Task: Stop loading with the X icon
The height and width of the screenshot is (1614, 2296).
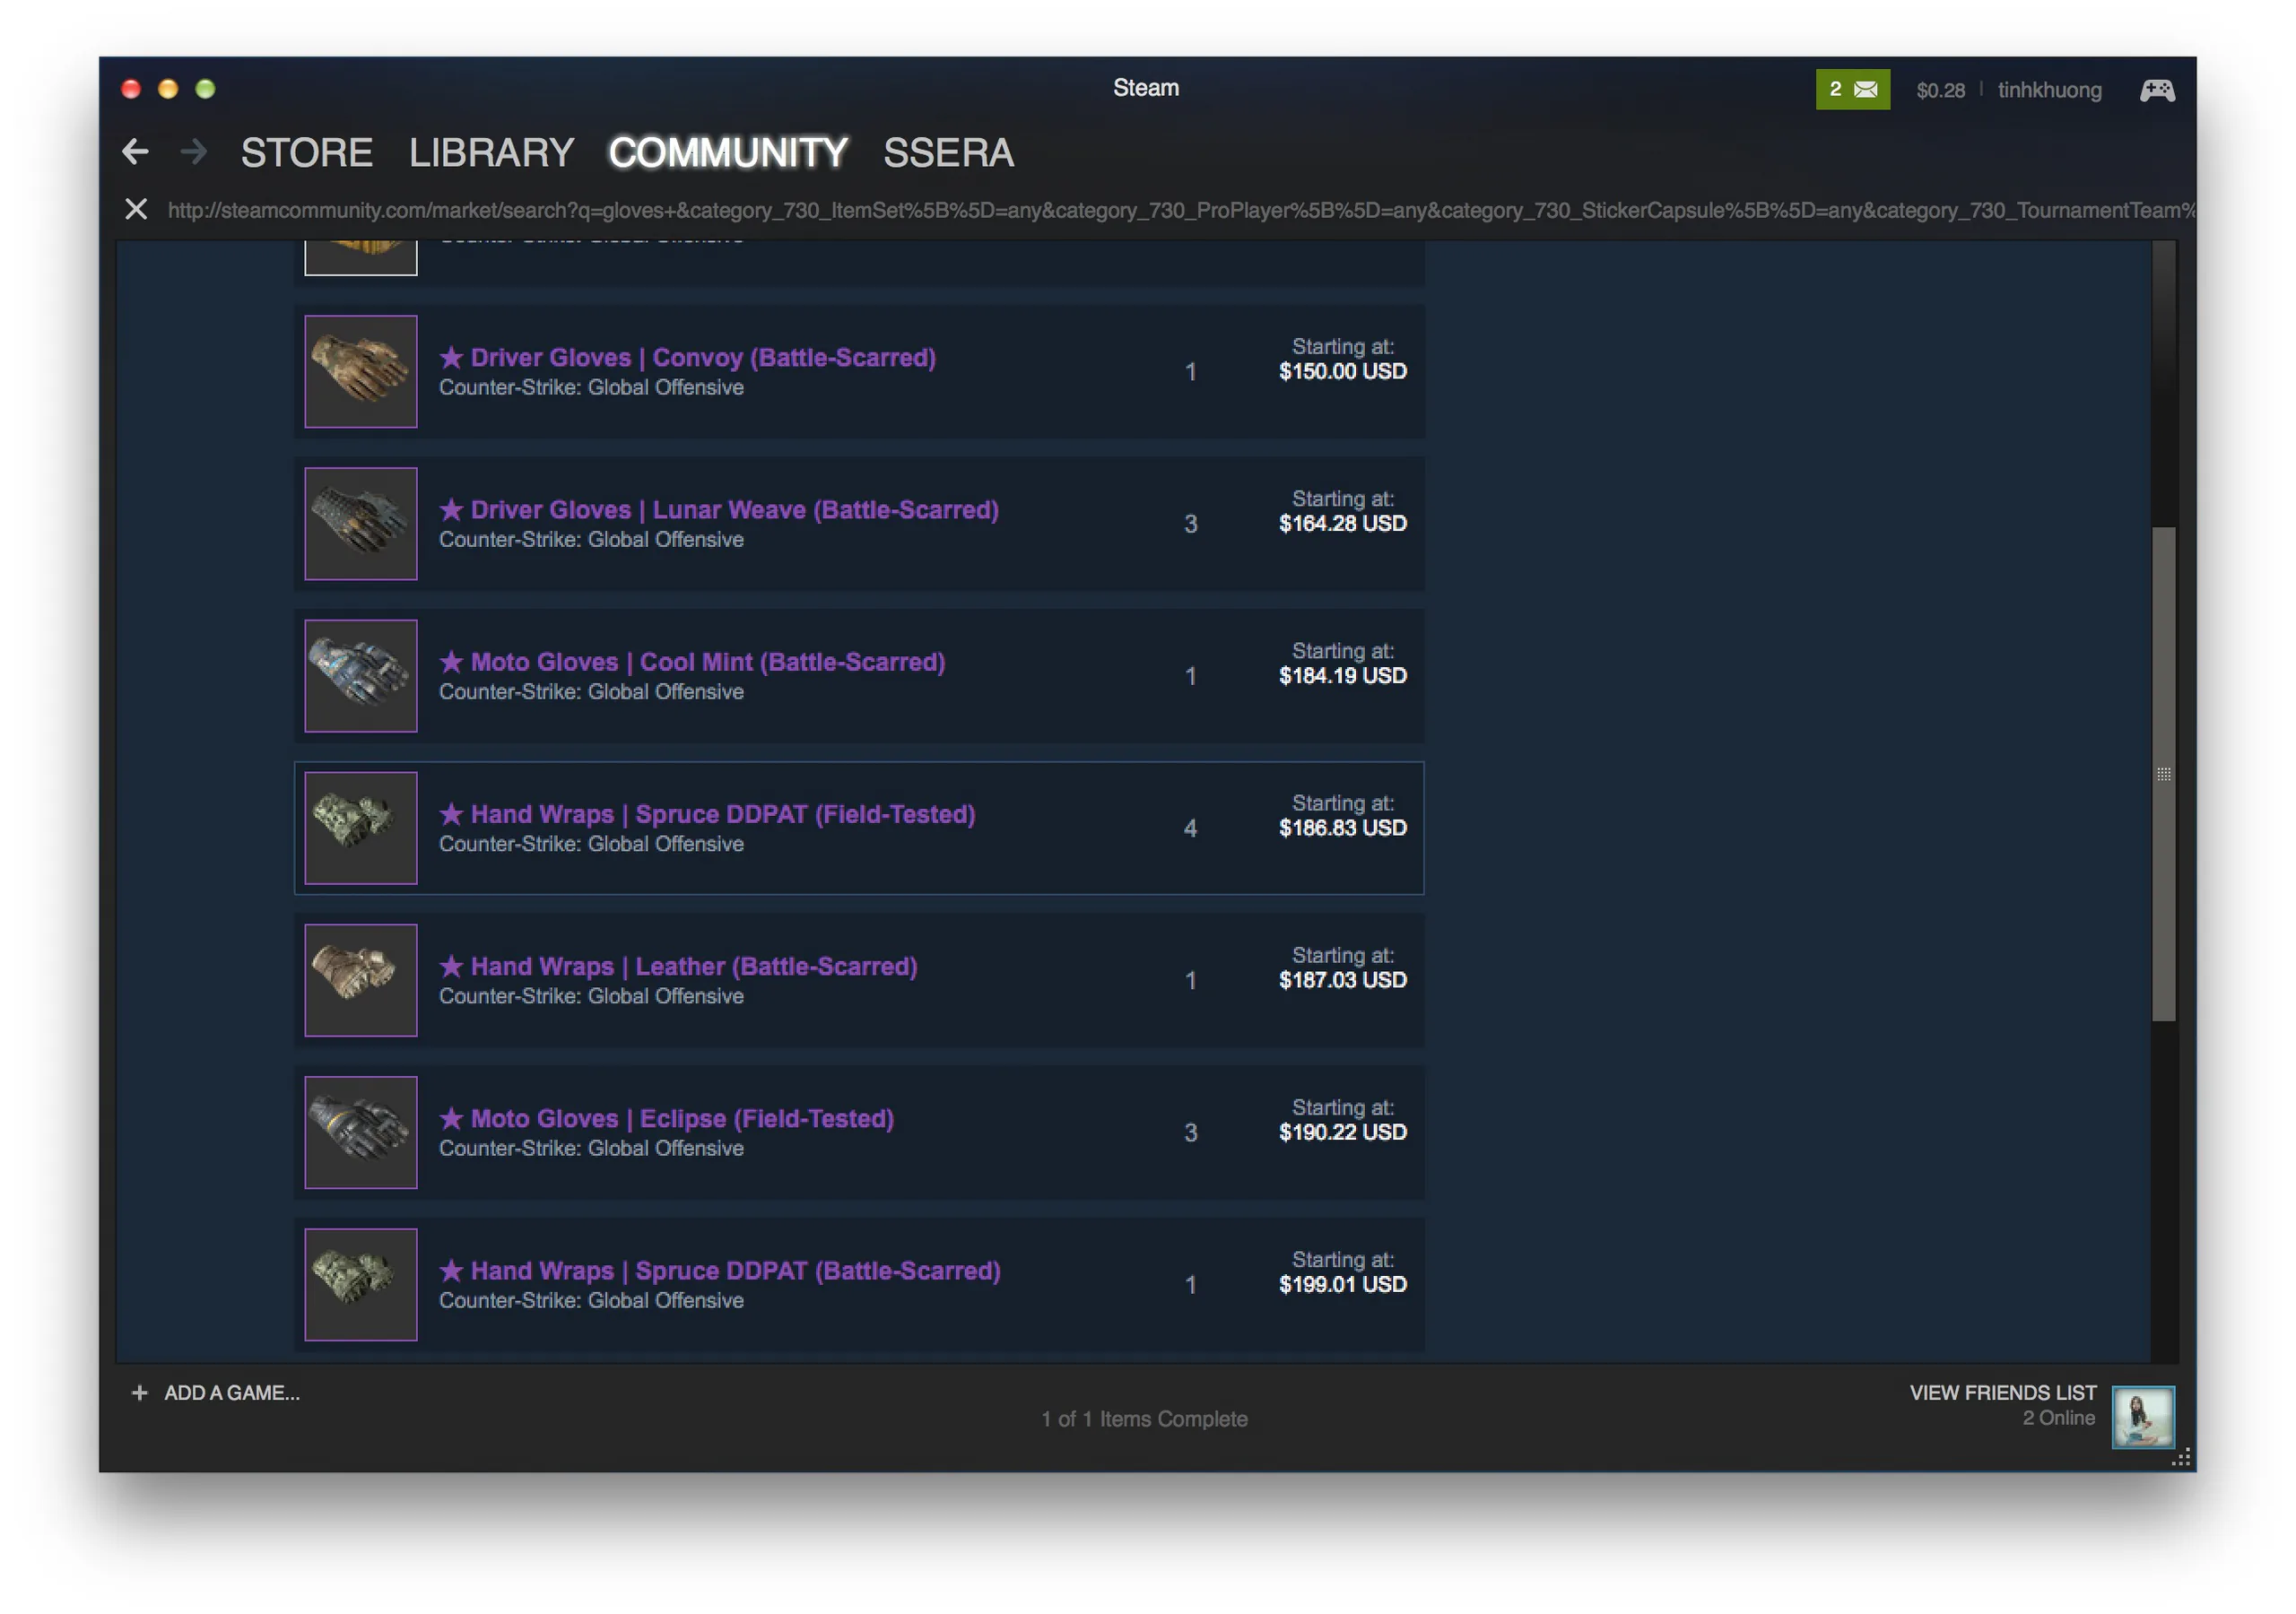Action: coord(136,209)
